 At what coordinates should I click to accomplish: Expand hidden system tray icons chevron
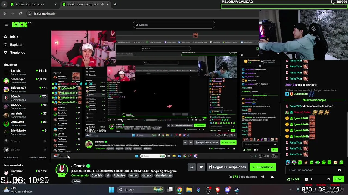coord(291,190)
